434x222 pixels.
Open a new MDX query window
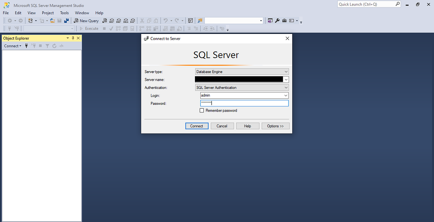(112, 20)
